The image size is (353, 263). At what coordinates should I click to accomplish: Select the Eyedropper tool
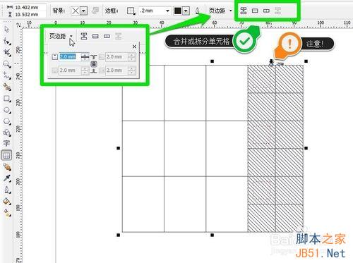click(x=7, y=178)
